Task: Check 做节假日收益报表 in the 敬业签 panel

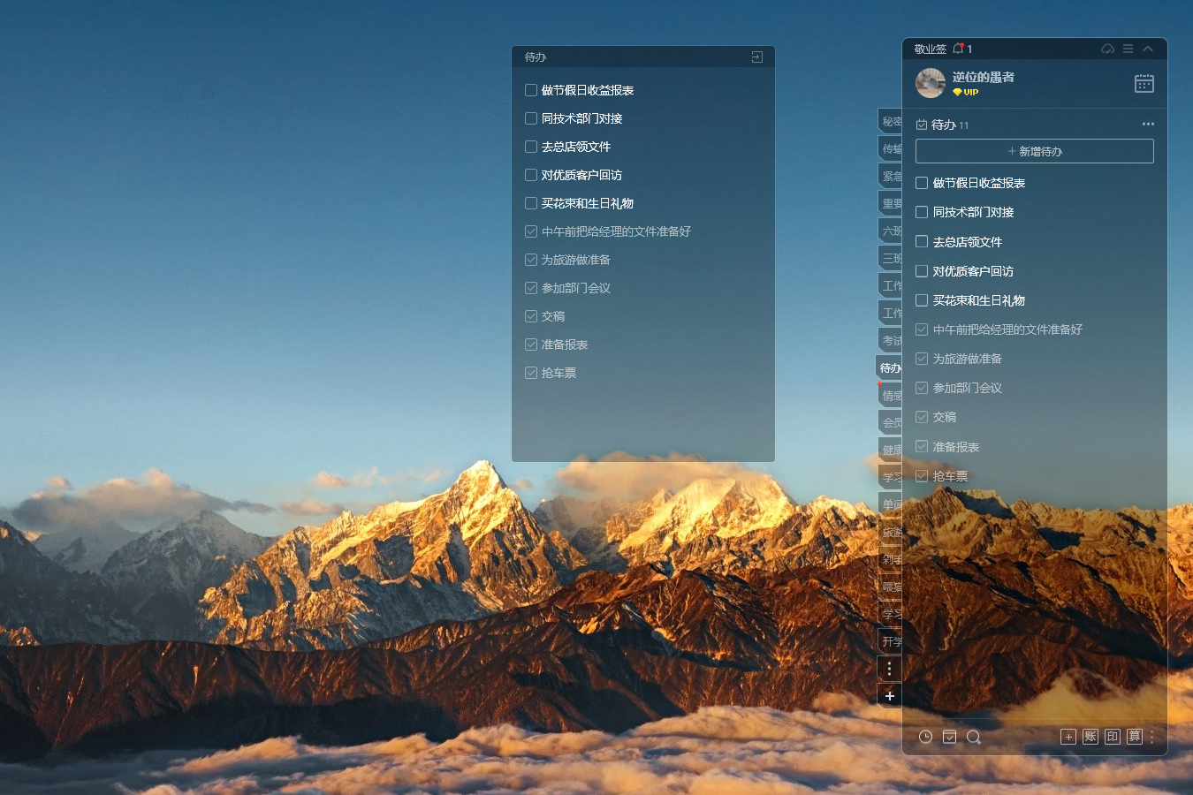Action: tap(922, 183)
